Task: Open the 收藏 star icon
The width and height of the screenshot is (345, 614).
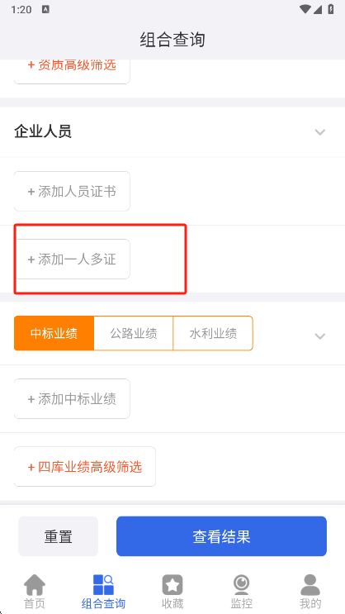Action: (172, 585)
